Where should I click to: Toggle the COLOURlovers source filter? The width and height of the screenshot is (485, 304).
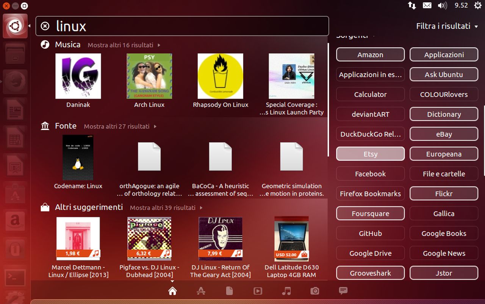click(444, 95)
